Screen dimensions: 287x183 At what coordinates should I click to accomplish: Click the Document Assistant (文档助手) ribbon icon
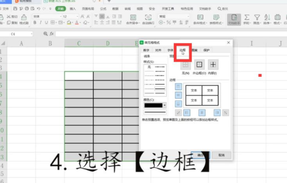point(234,19)
